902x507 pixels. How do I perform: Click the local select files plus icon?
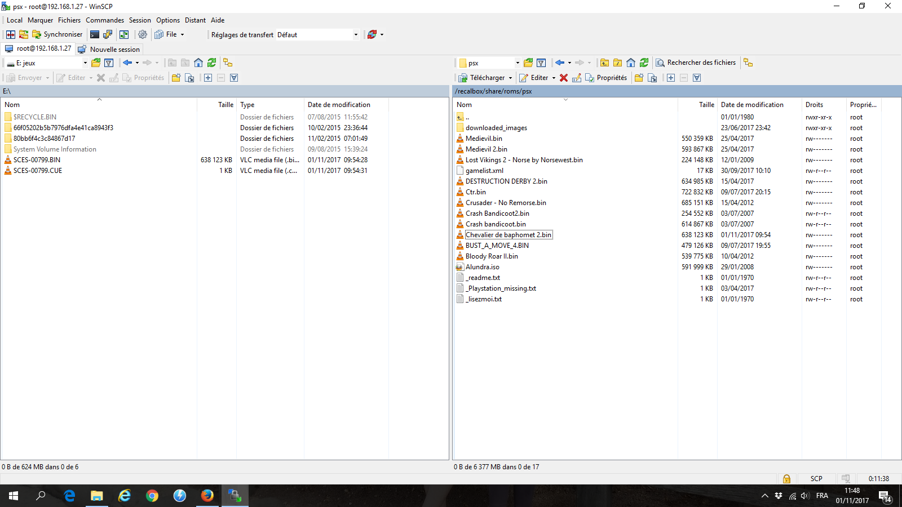point(208,78)
